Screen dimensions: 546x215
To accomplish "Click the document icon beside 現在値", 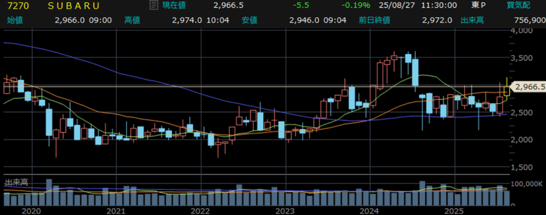I will pyautogui.click(x=154, y=5).
